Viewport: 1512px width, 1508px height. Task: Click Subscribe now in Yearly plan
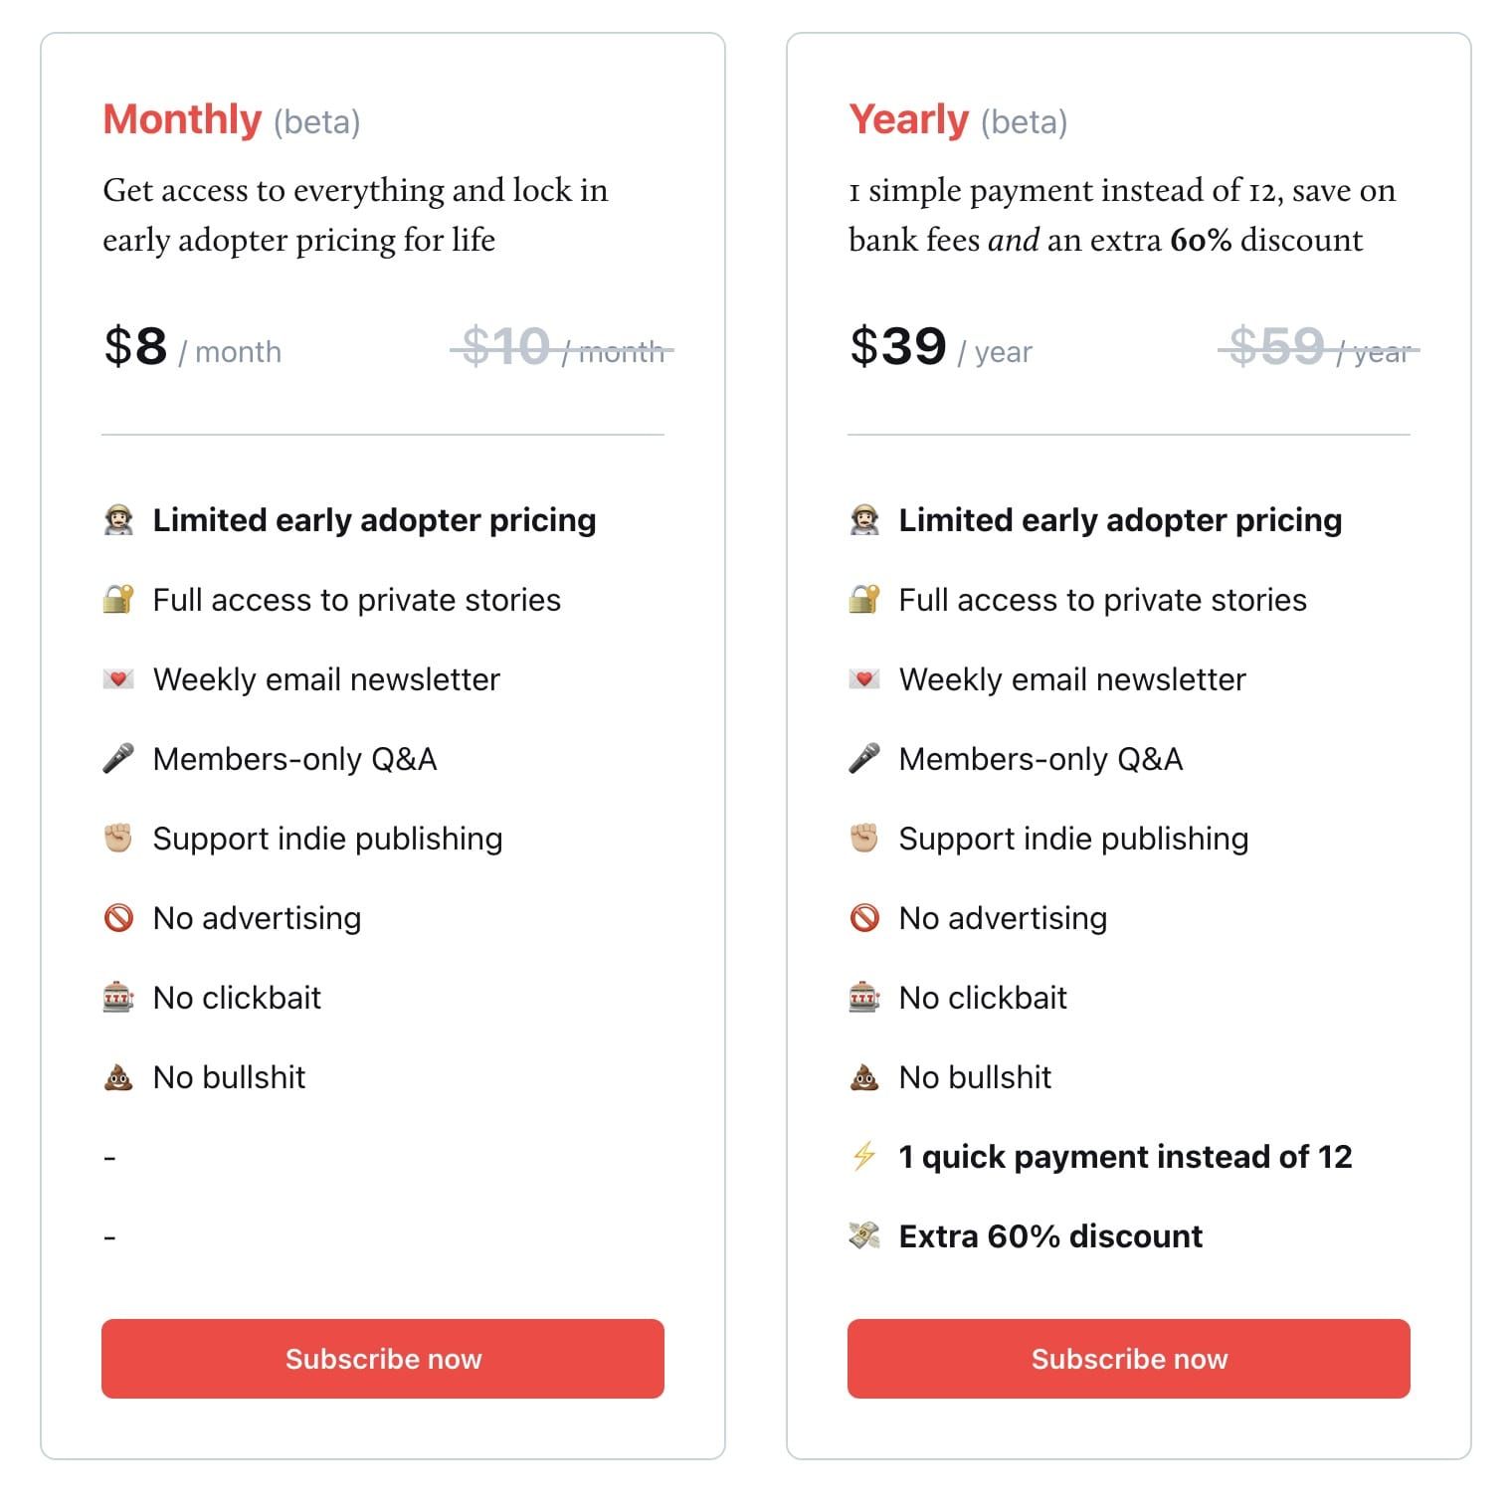click(1129, 1359)
